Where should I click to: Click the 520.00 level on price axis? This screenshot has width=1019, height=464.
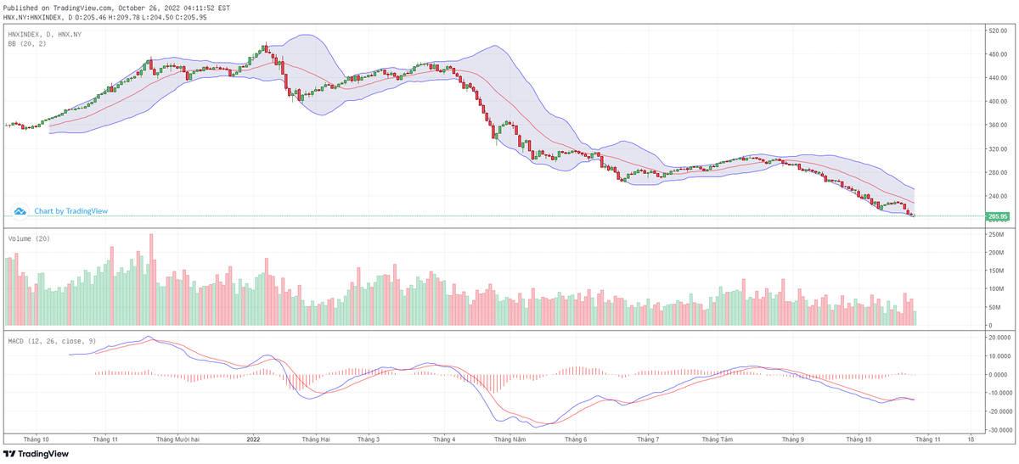point(996,31)
